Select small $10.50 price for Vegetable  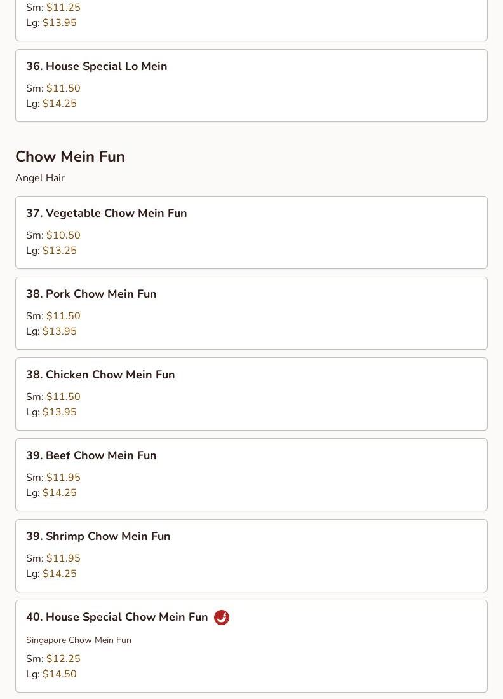click(x=64, y=235)
